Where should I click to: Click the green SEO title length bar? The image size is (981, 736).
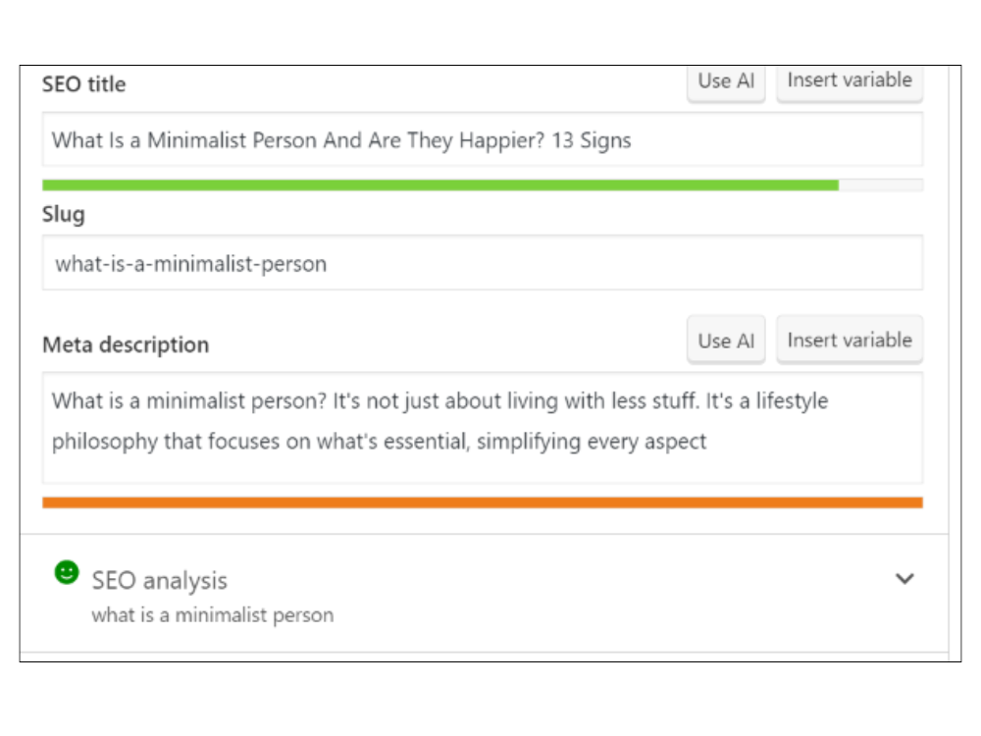tap(440, 185)
